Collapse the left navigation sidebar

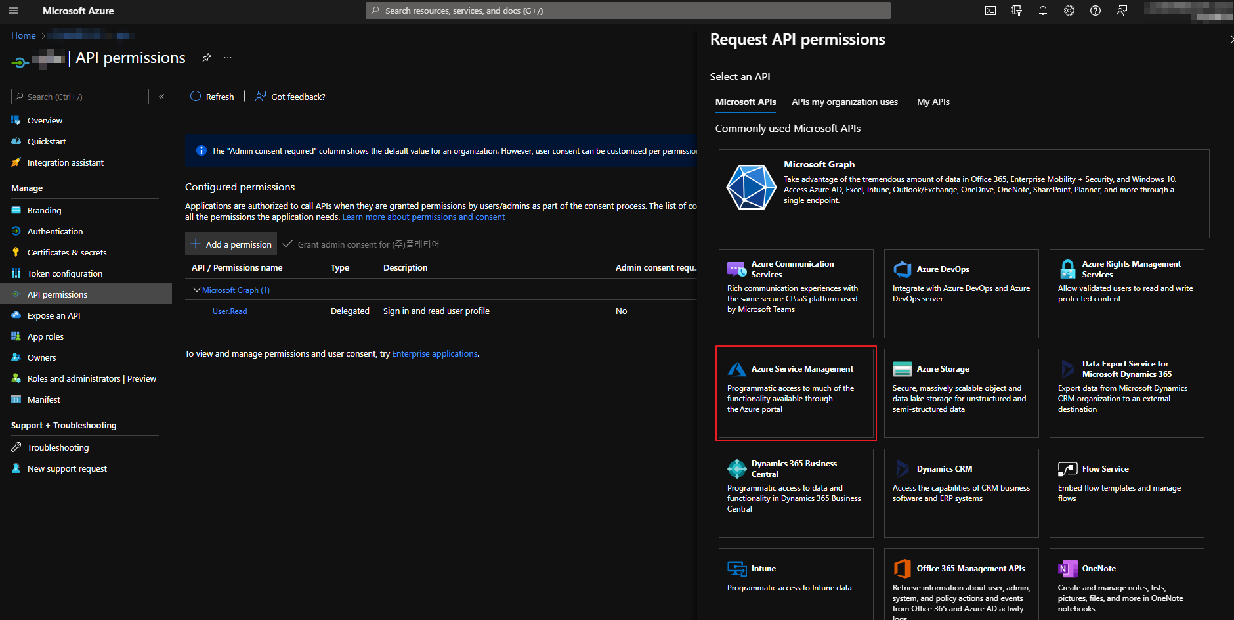[x=161, y=97]
